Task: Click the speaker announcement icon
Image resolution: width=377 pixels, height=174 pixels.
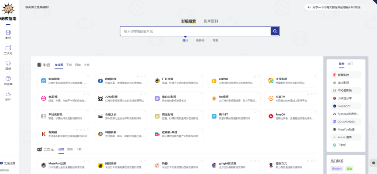Action: [309, 7]
